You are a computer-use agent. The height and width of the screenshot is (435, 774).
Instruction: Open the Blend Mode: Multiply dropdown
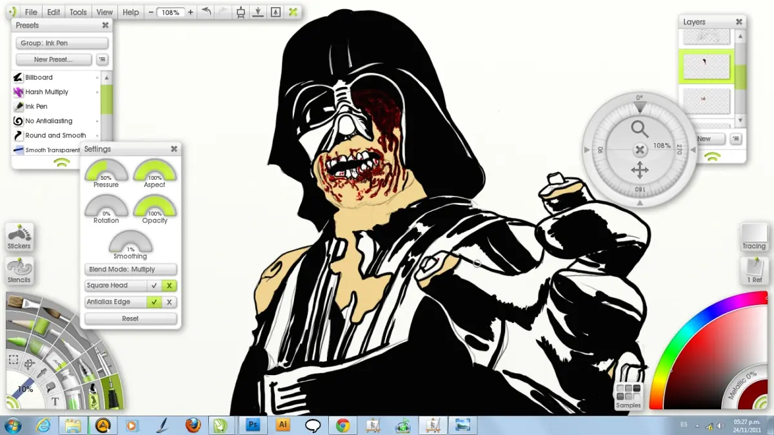pyautogui.click(x=130, y=269)
